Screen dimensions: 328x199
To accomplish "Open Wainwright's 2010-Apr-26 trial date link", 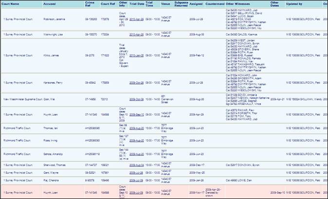I will click(137, 34).
